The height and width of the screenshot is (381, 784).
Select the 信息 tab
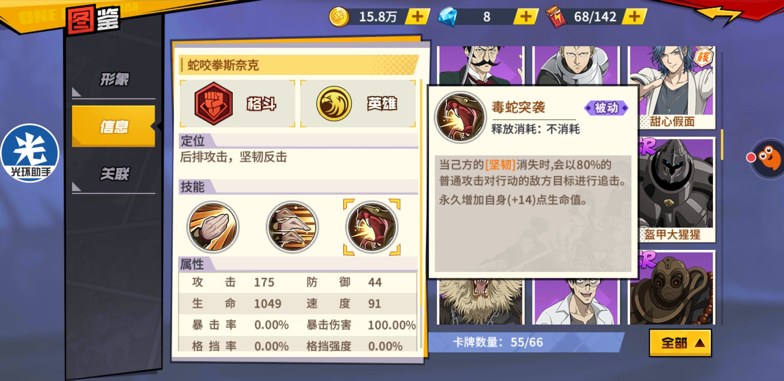(114, 126)
